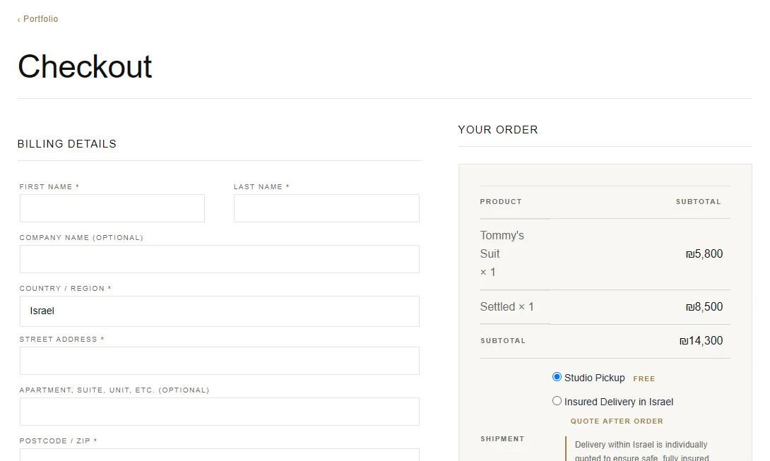Click the ₪14,300 subtotal amount
Image resolution: width=770 pixels, height=461 pixels.
[x=701, y=341]
